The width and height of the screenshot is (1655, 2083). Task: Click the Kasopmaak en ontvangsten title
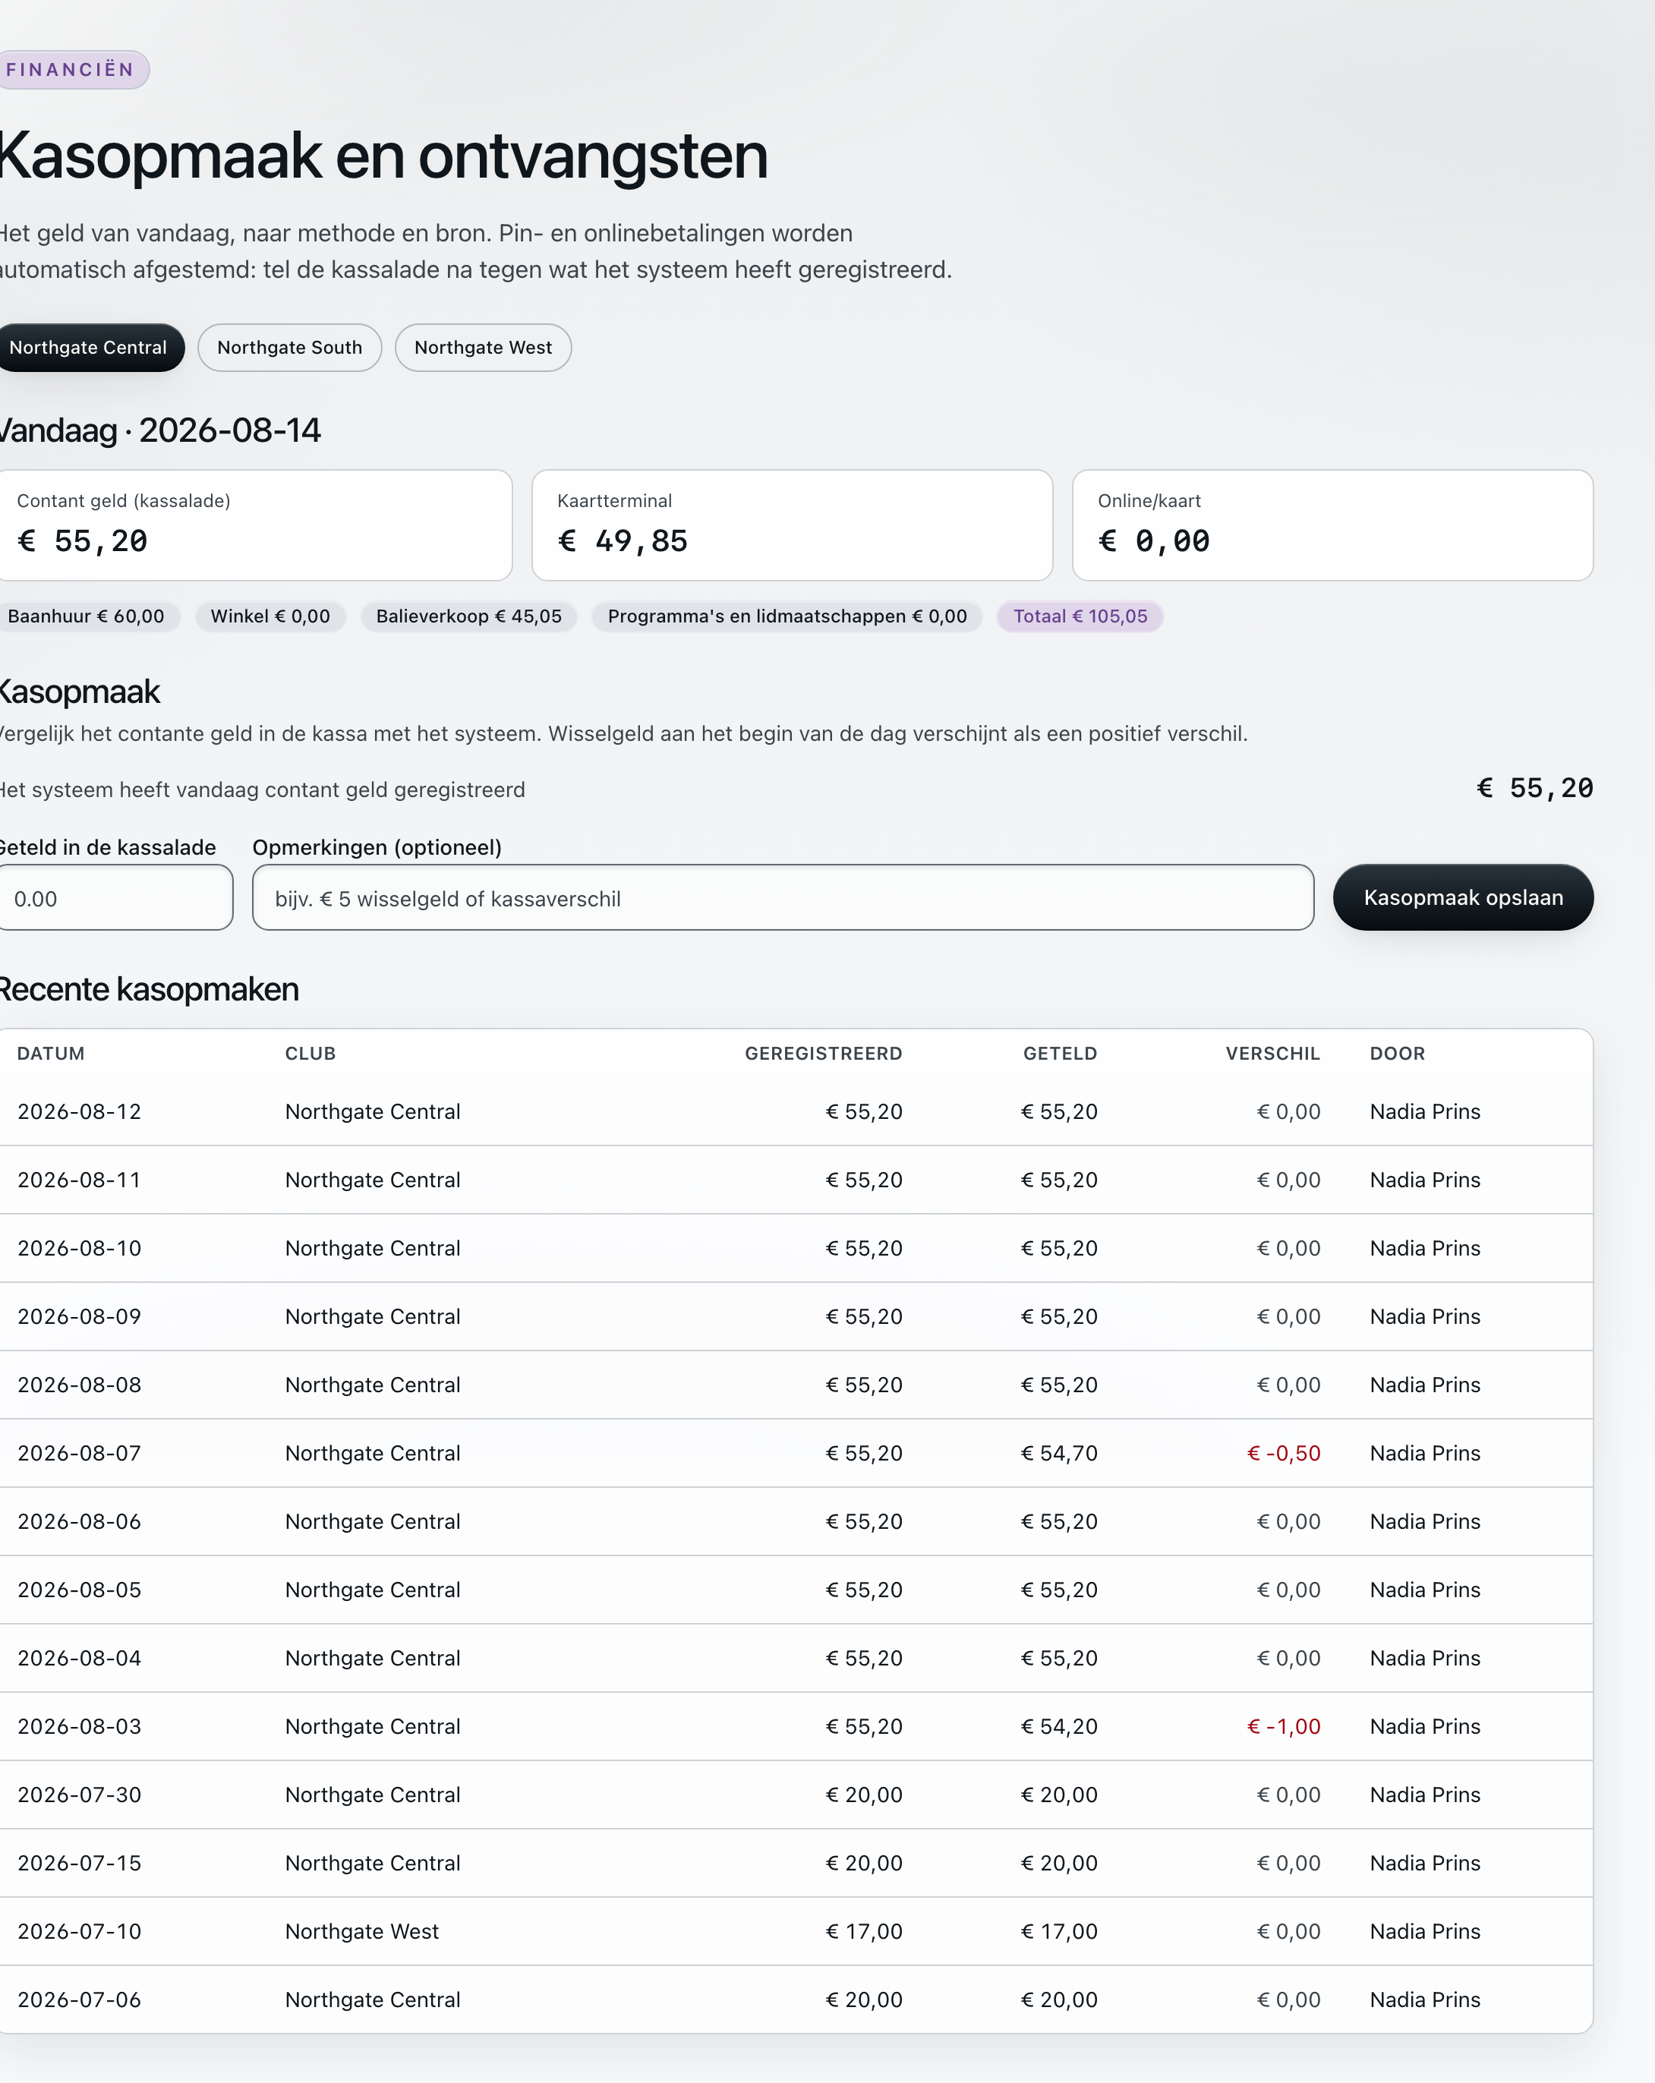click(383, 156)
